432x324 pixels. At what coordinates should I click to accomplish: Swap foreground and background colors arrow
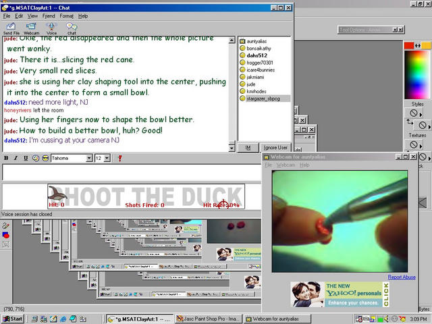pos(418,46)
